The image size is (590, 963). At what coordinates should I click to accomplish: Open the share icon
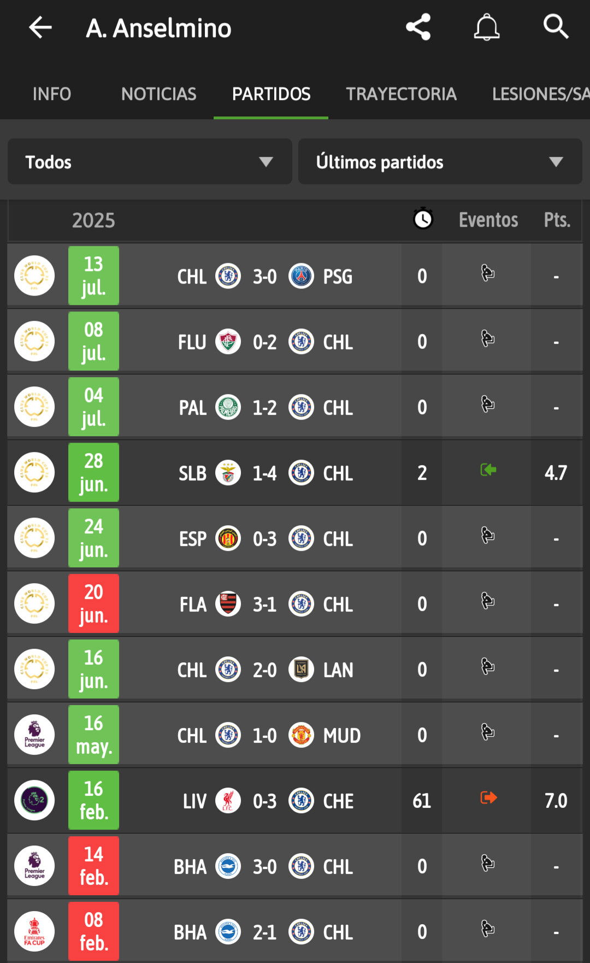click(418, 27)
